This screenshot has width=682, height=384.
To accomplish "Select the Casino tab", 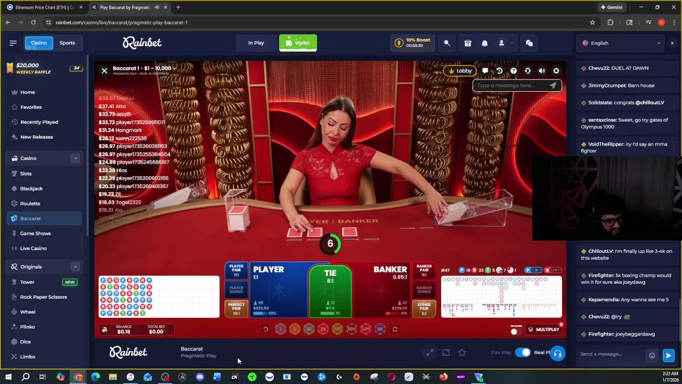I will (38, 43).
